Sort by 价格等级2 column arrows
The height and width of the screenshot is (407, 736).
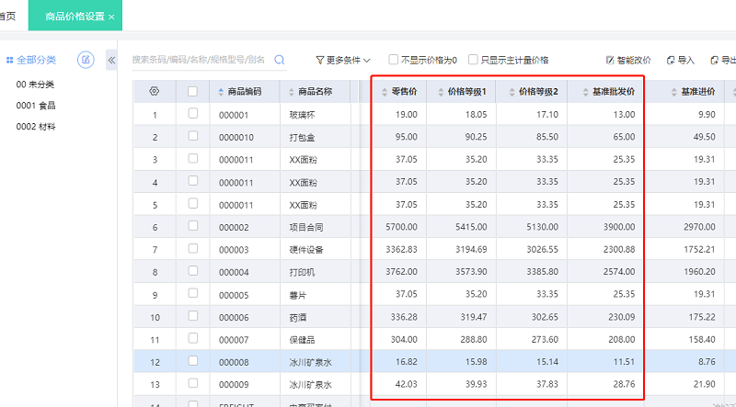click(512, 92)
